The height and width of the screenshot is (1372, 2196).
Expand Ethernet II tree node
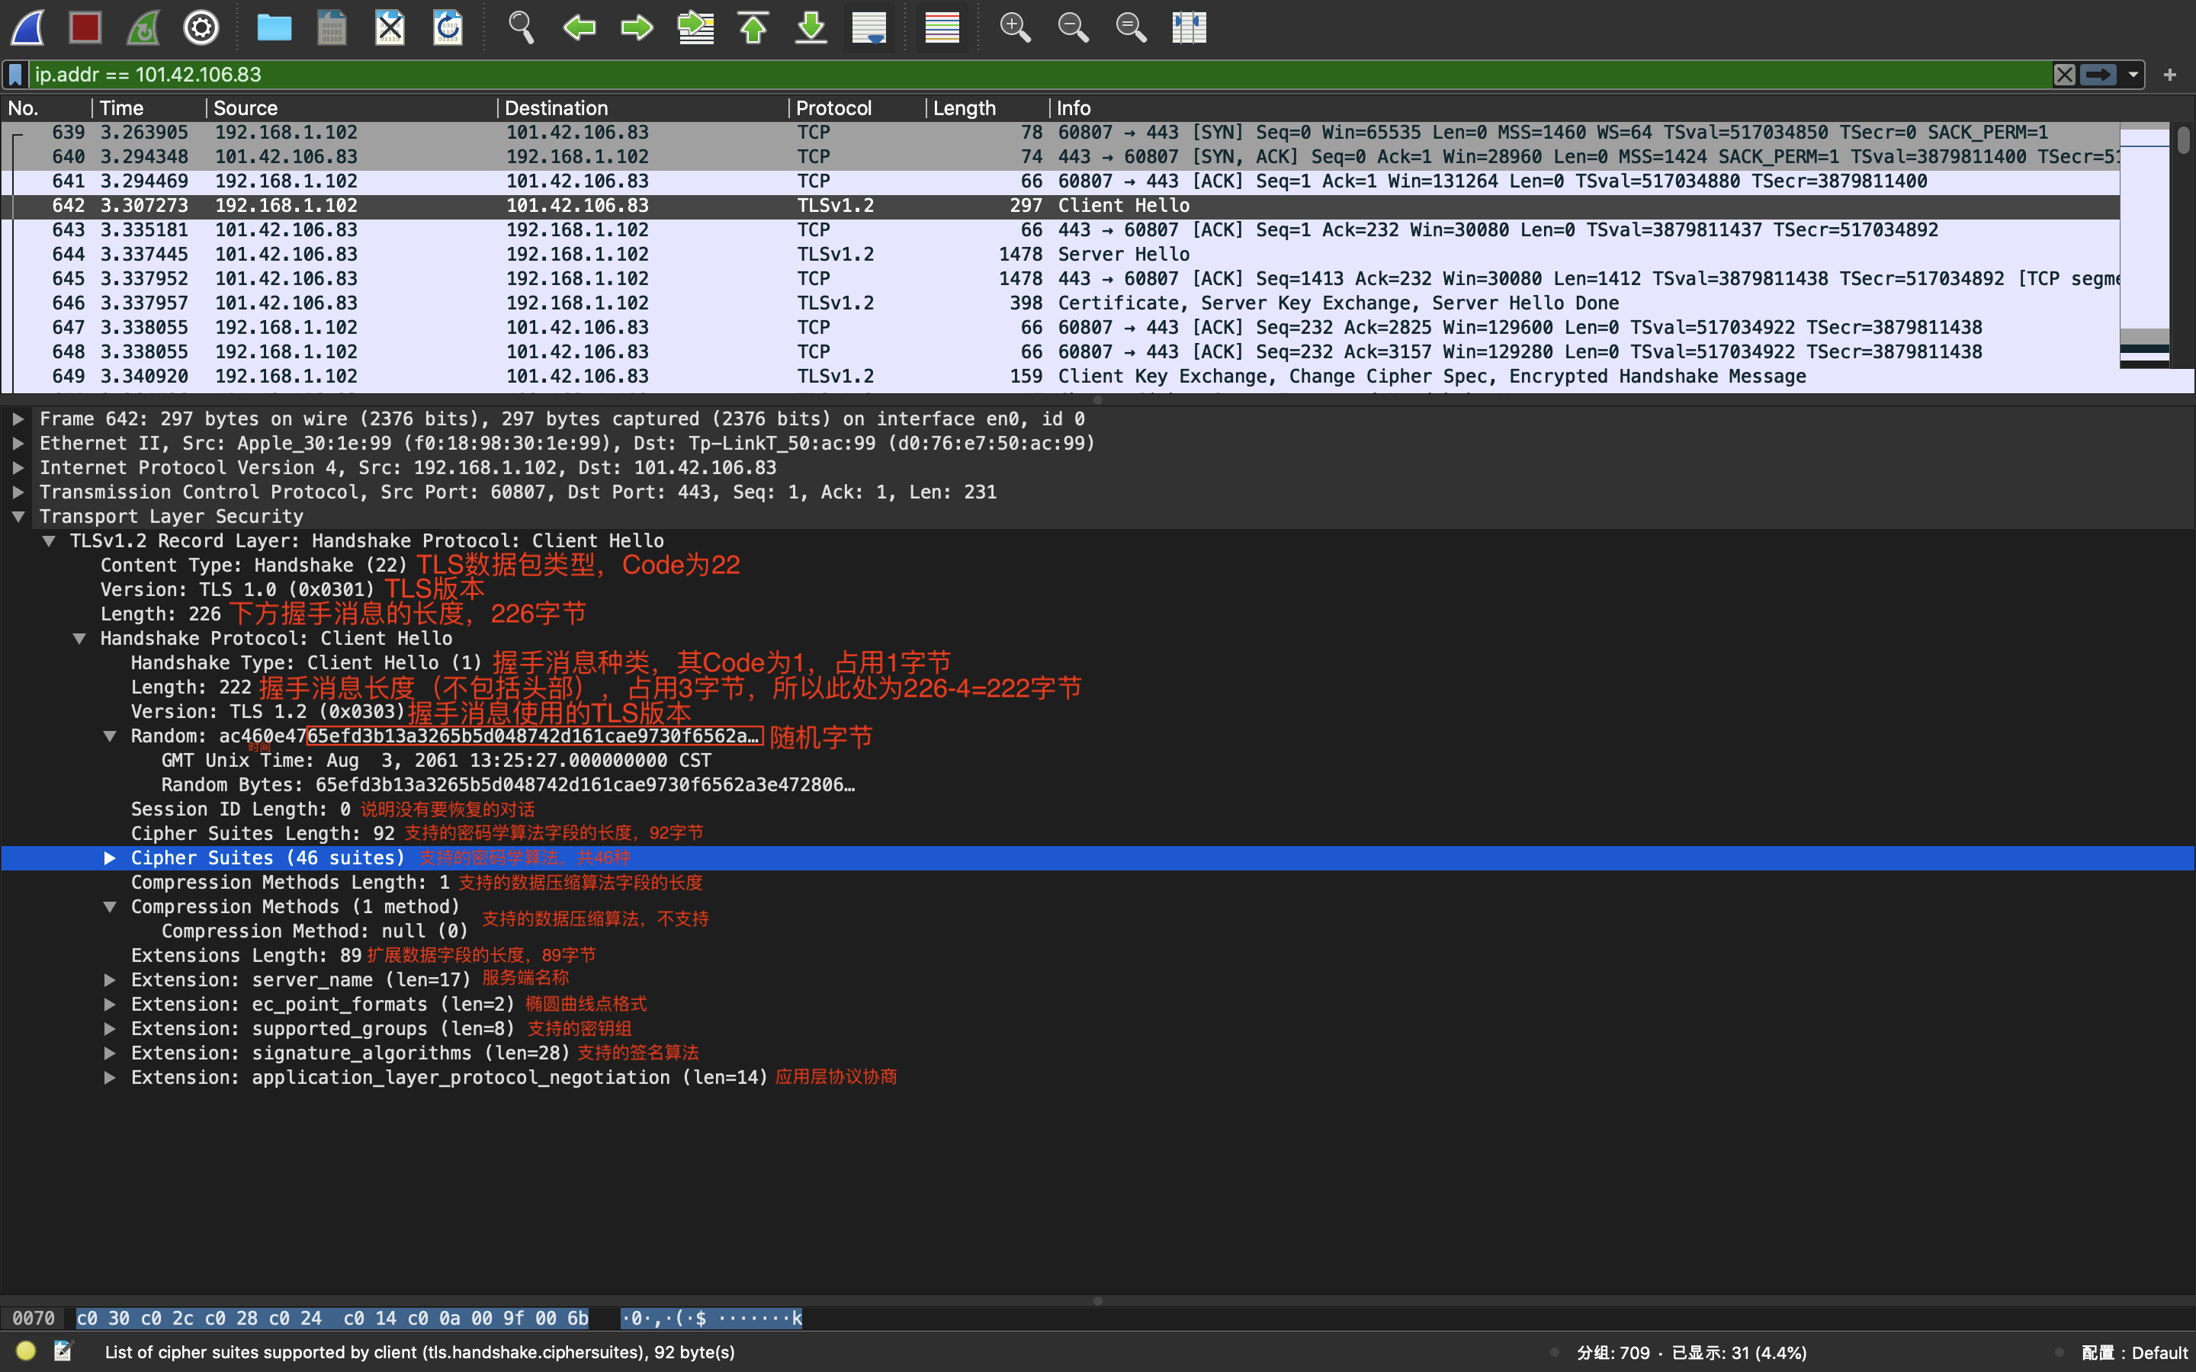(x=18, y=444)
